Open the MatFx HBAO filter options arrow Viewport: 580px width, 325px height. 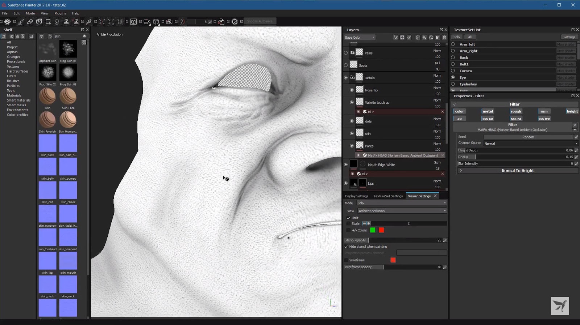point(575,130)
